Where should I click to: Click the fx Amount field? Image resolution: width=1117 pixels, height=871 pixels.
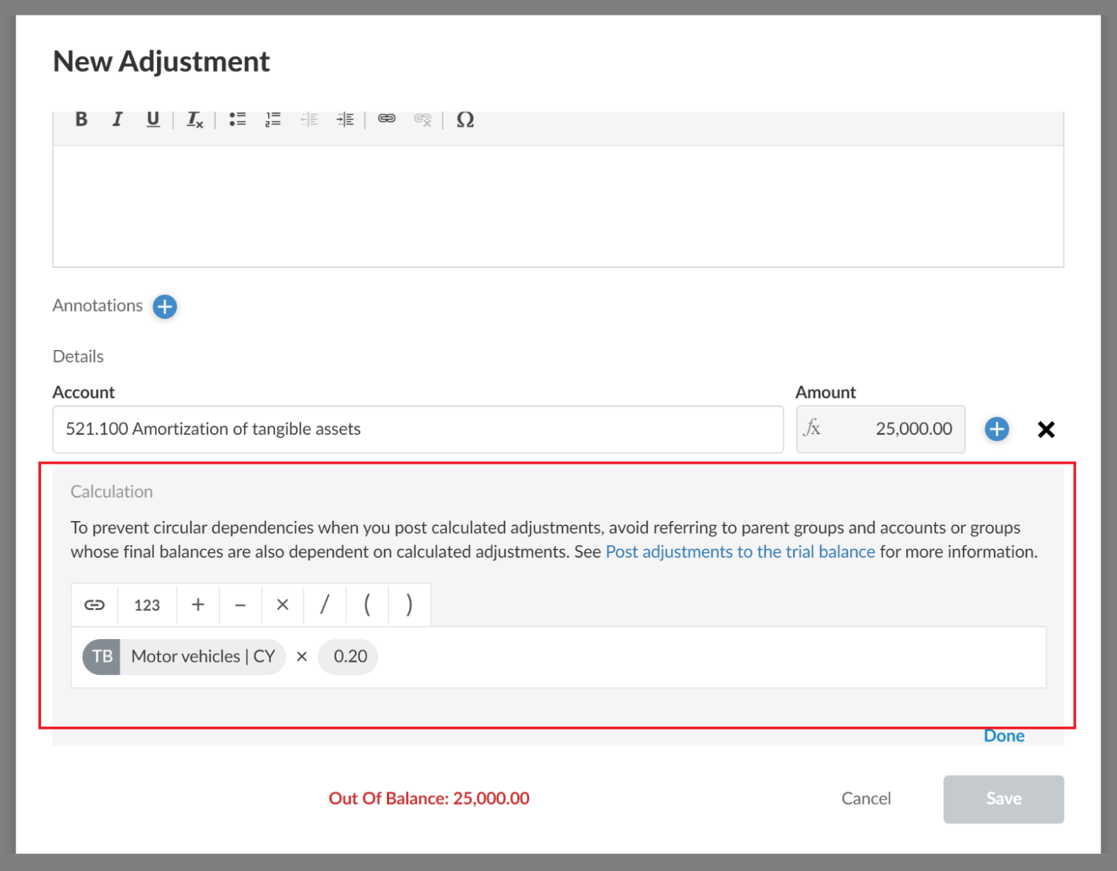[880, 429]
